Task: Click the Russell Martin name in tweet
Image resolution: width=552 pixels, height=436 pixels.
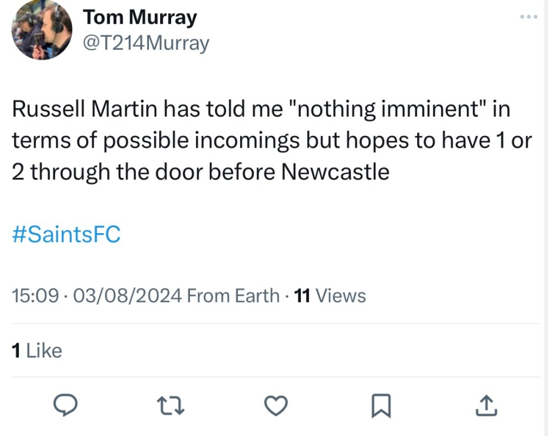Action: [x=84, y=109]
